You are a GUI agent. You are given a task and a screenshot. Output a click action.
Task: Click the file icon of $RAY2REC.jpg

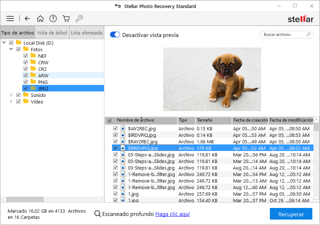[x=123, y=141]
